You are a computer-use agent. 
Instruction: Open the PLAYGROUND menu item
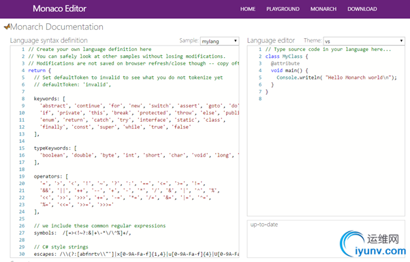[283, 9]
